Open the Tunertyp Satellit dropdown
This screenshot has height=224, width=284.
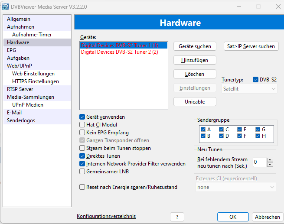click(249, 89)
